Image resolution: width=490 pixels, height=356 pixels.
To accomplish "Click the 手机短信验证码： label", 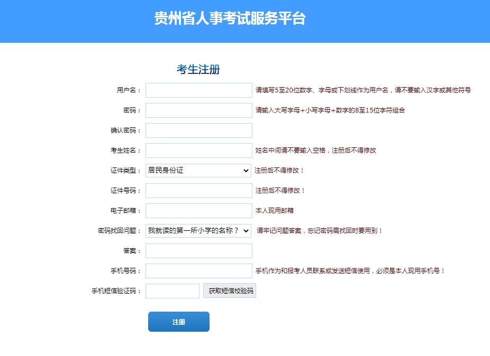I will pos(116,291).
